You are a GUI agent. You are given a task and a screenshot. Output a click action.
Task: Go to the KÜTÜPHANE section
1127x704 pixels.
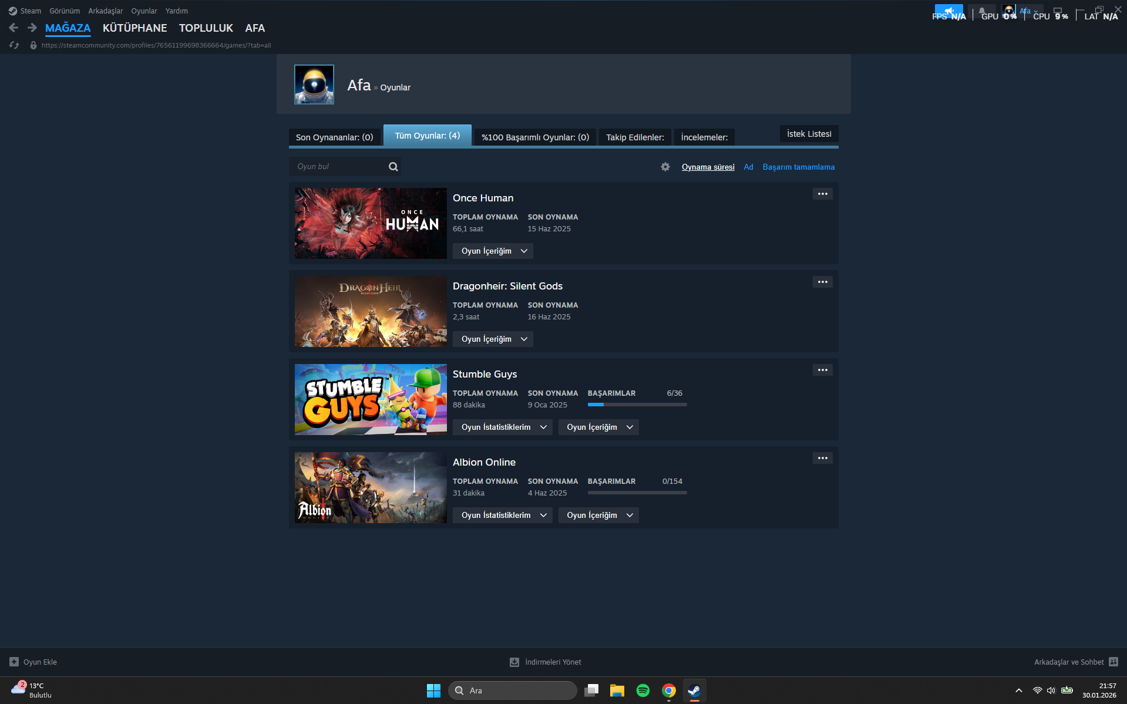(x=135, y=28)
